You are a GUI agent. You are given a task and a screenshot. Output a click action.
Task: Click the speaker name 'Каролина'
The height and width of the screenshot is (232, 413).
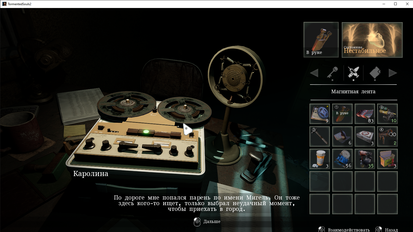[x=91, y=174]
